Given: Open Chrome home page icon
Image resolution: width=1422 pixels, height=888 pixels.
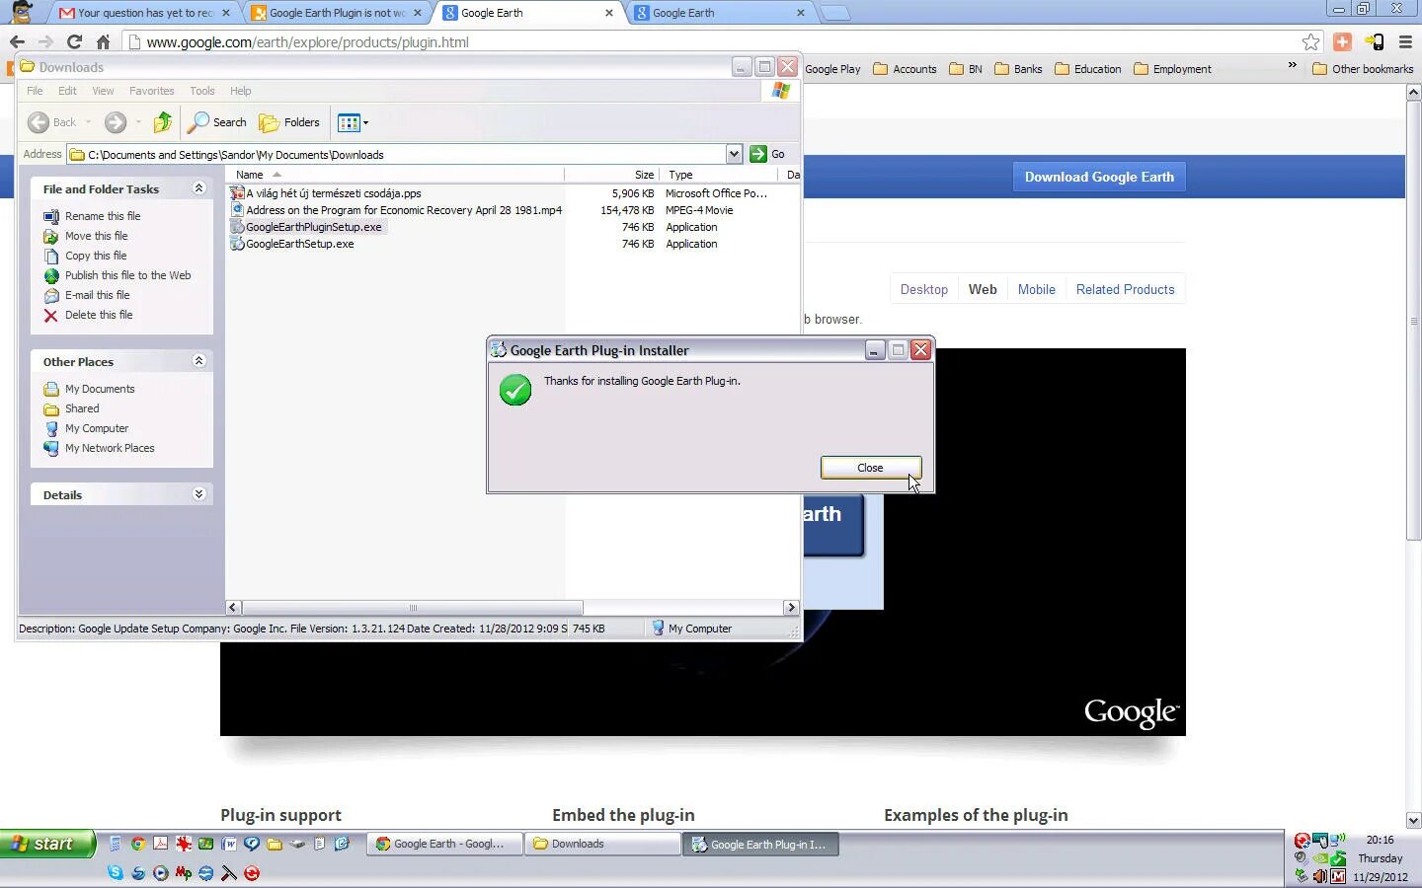Looking at the screenshot, I should click(103, 41).
